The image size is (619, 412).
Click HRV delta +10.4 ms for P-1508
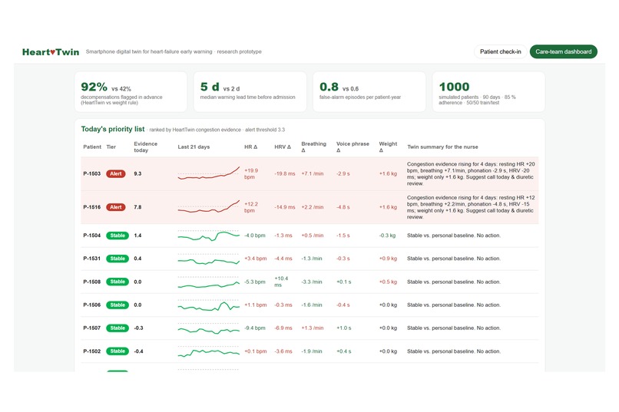(x=282, y=282)
